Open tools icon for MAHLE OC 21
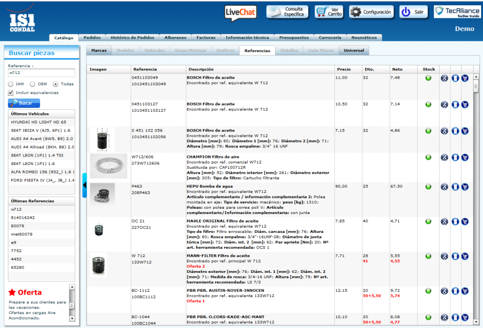This screenshot has width=483, height=328. 444,221
